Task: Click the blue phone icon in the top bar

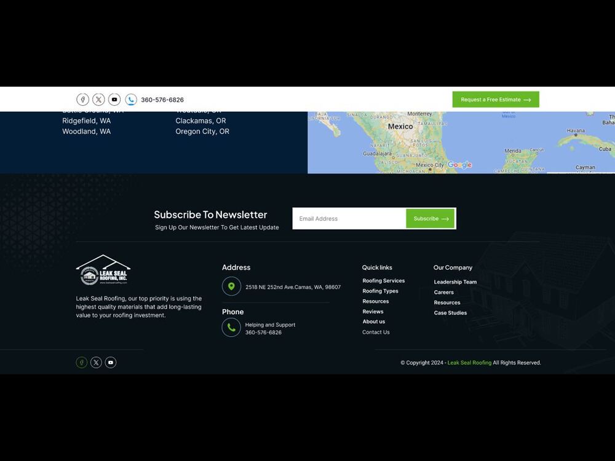Action: point(131,100)
